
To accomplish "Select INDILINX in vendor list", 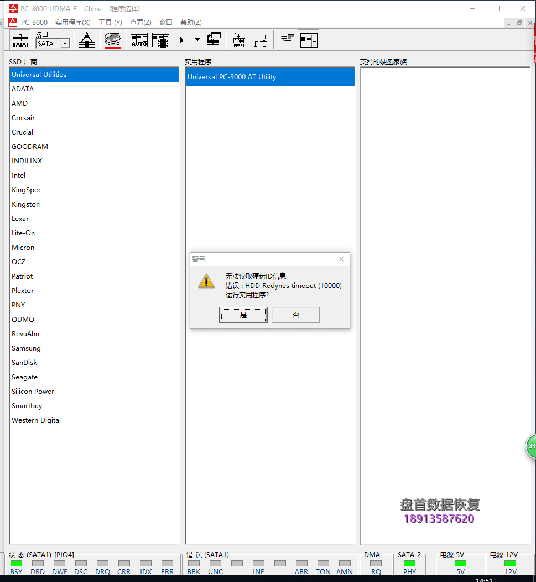I will point(94,161).
